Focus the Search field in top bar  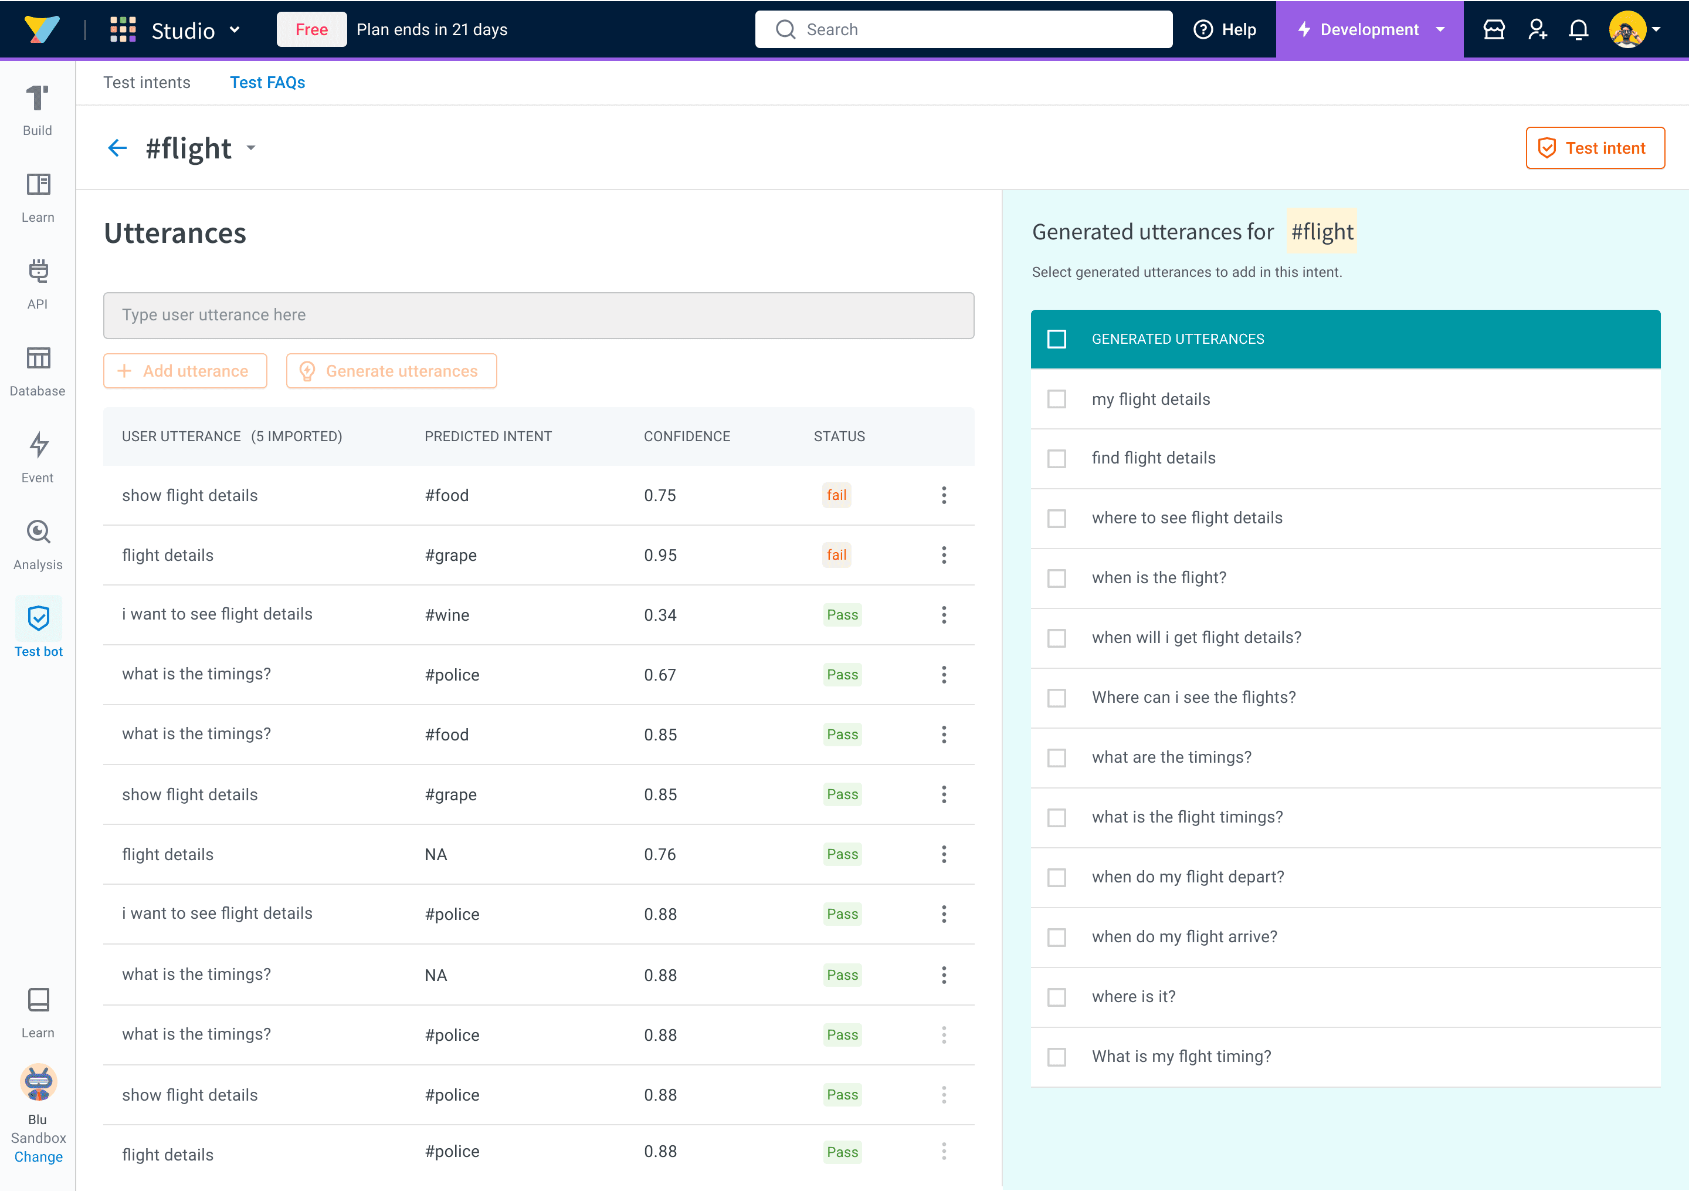point(963,29)
